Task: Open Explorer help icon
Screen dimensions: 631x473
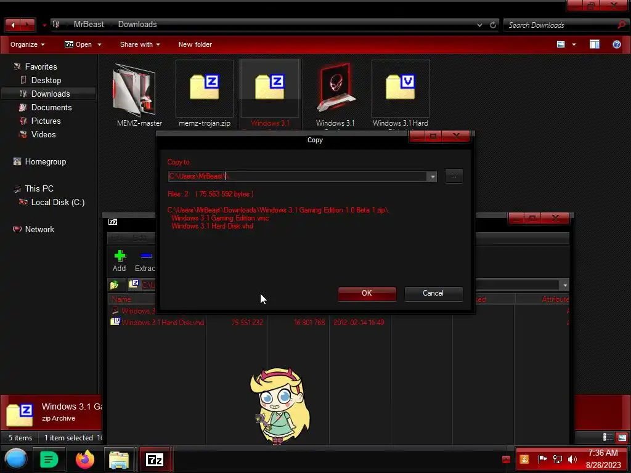Action: [616, 44]
